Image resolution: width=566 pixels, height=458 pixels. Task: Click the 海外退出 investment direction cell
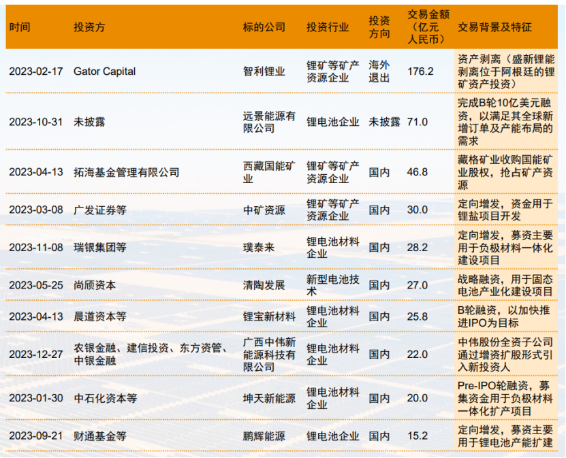[x=379, y=71]
